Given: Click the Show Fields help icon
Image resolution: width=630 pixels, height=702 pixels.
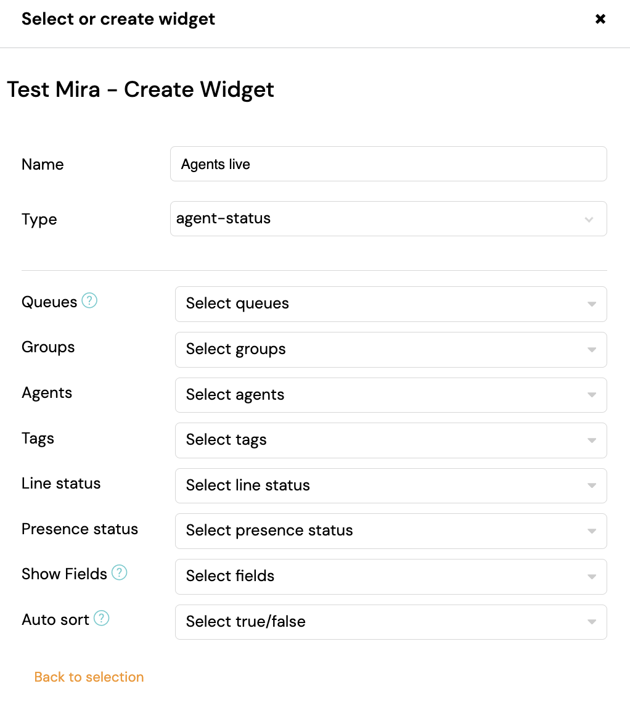Looking at the screenshot, I should click(119, 572).
